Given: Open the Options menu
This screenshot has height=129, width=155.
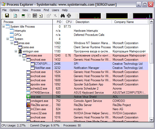Looking at the screenshot, I should pyautogui.click(x=14, y=10).
